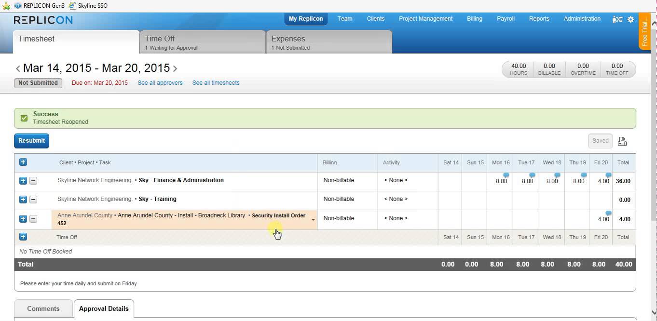
Task: Click the switch user icon in header
Action: pos(617,19)
